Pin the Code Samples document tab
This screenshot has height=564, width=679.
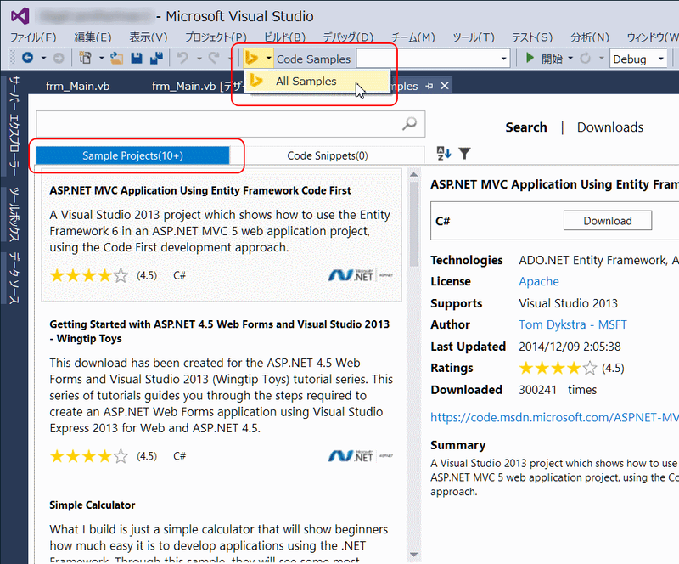click(x=429, y=86)
